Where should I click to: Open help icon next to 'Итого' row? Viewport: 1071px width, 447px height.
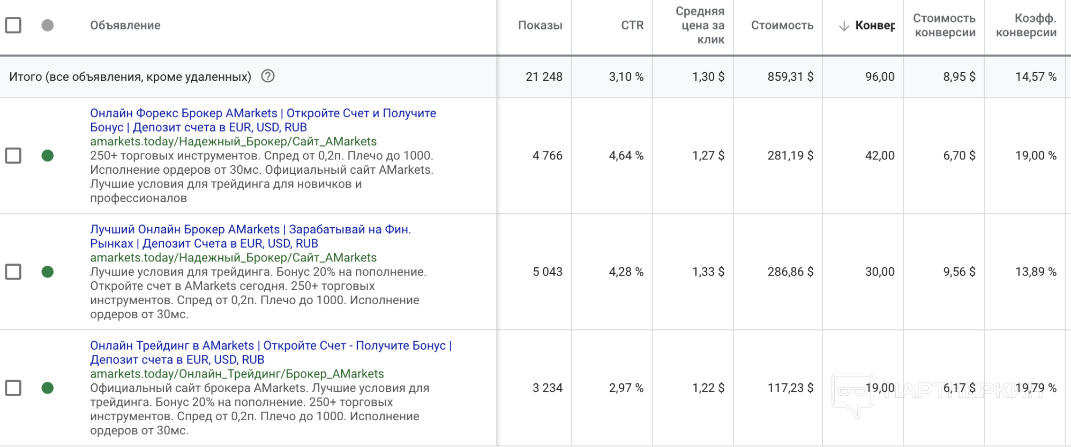click(268, 76)
